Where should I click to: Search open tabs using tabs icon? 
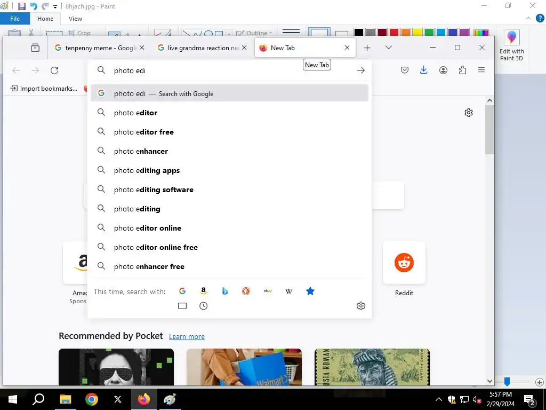[182, 306]
